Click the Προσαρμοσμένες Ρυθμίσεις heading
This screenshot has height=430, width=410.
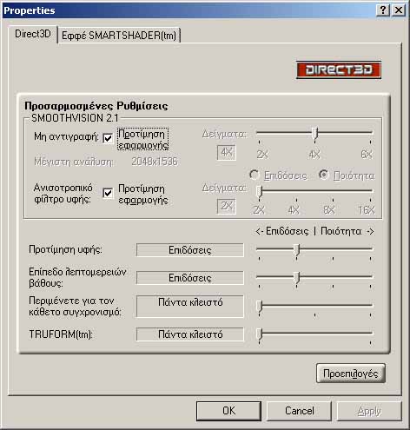point(96,106)
